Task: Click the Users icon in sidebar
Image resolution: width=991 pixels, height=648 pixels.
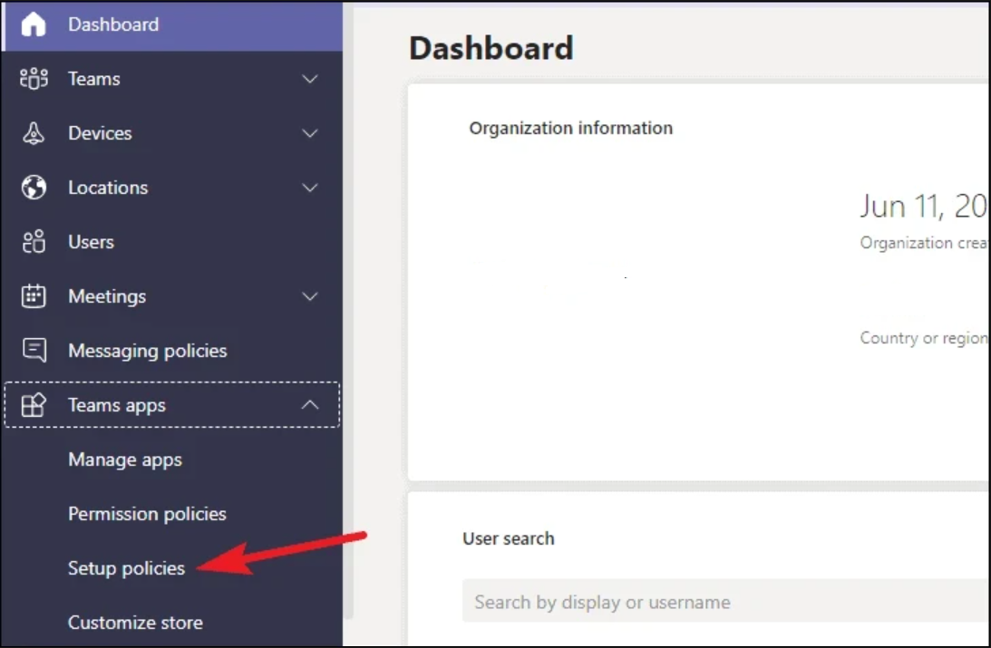Action: click(34, 242)
